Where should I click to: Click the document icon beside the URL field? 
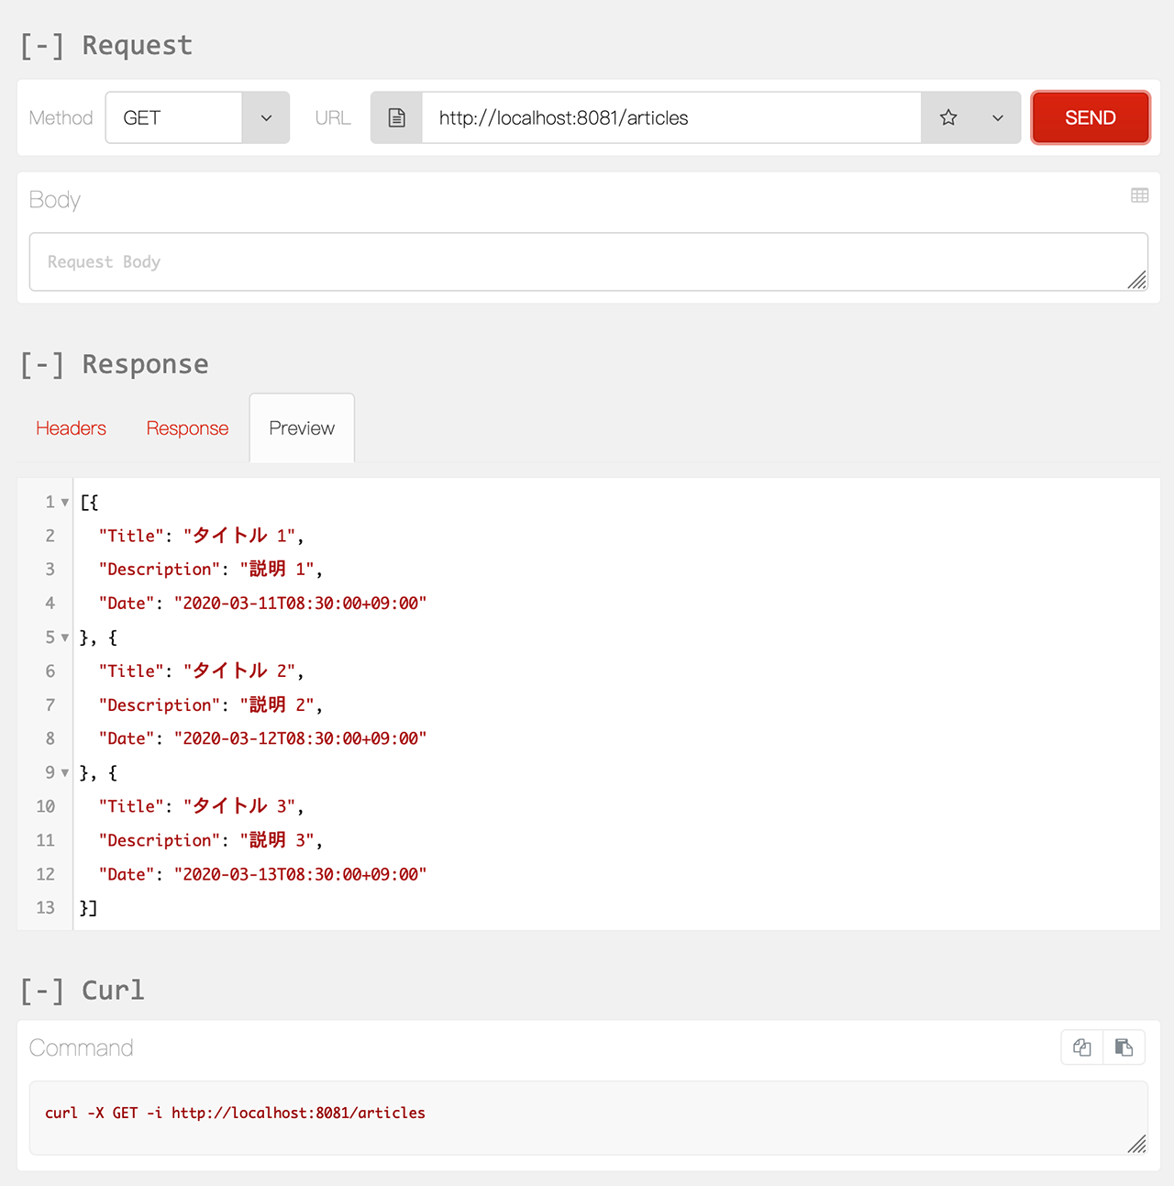(396, 118)
